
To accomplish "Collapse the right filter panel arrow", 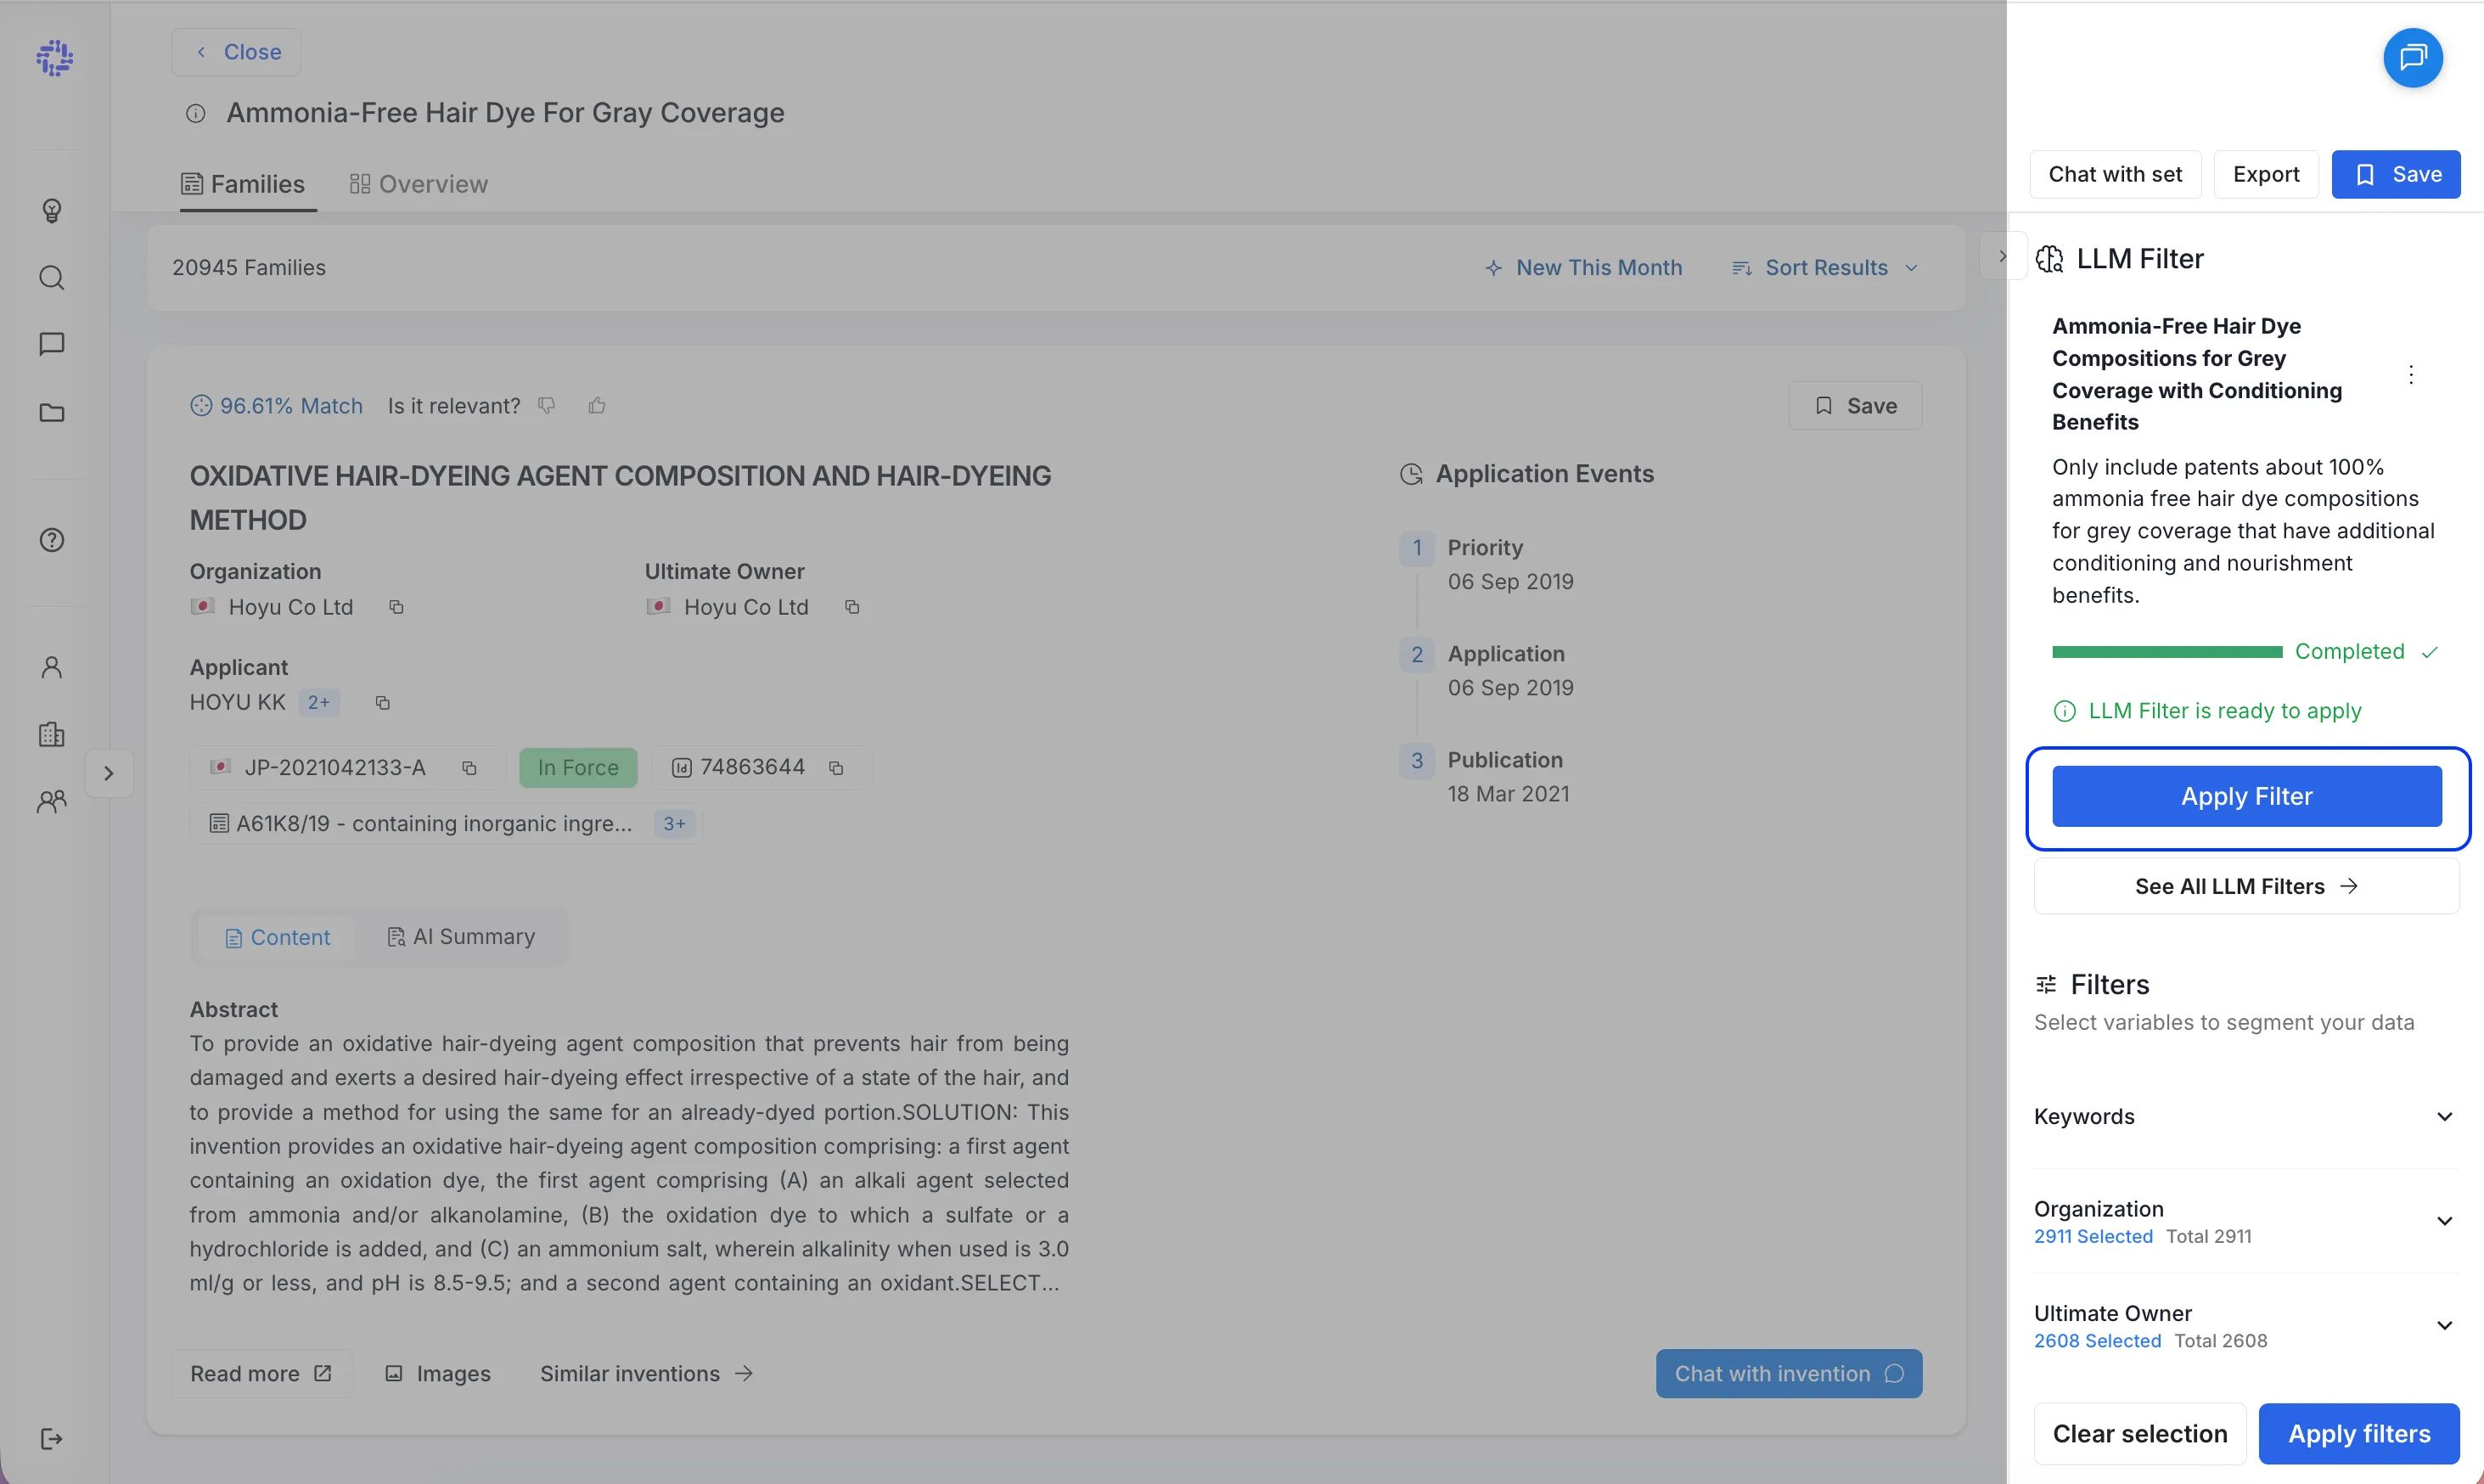I will point(2002,256).
